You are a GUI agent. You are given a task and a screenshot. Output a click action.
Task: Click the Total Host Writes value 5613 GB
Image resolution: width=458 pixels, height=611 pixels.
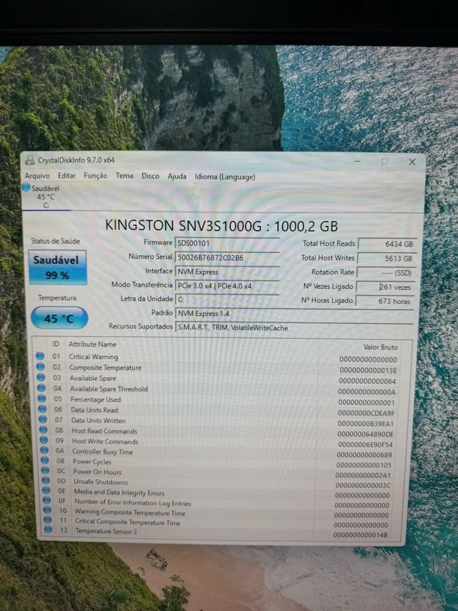pos(387,258)
